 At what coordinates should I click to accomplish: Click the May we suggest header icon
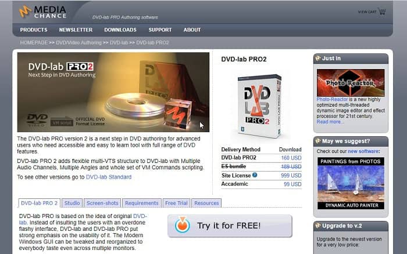tap(317, 141)
